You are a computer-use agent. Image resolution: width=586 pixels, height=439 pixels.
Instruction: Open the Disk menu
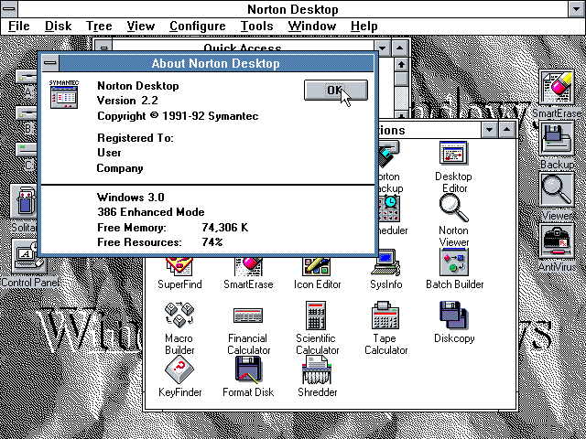(x=58, y=27)
